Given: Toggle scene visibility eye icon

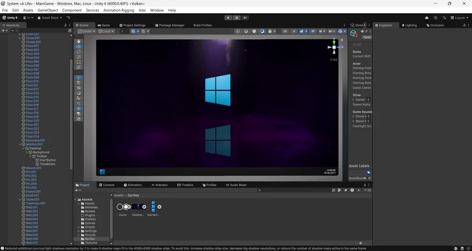Looking at the screenshot, I should [313, 32].
